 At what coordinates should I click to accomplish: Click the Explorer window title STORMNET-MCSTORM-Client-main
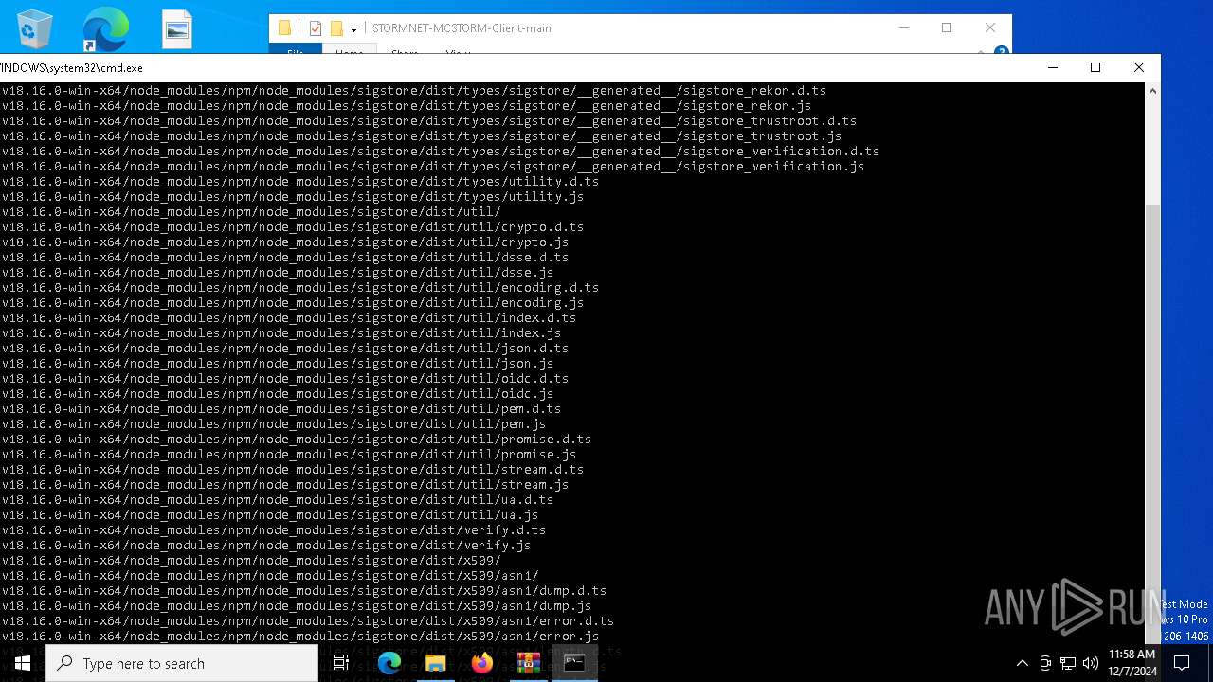click(462, 28)
